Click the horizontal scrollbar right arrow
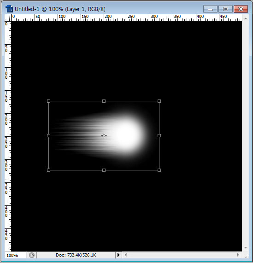The width and height of the screenshot is (253, 263). coord(238,255)
